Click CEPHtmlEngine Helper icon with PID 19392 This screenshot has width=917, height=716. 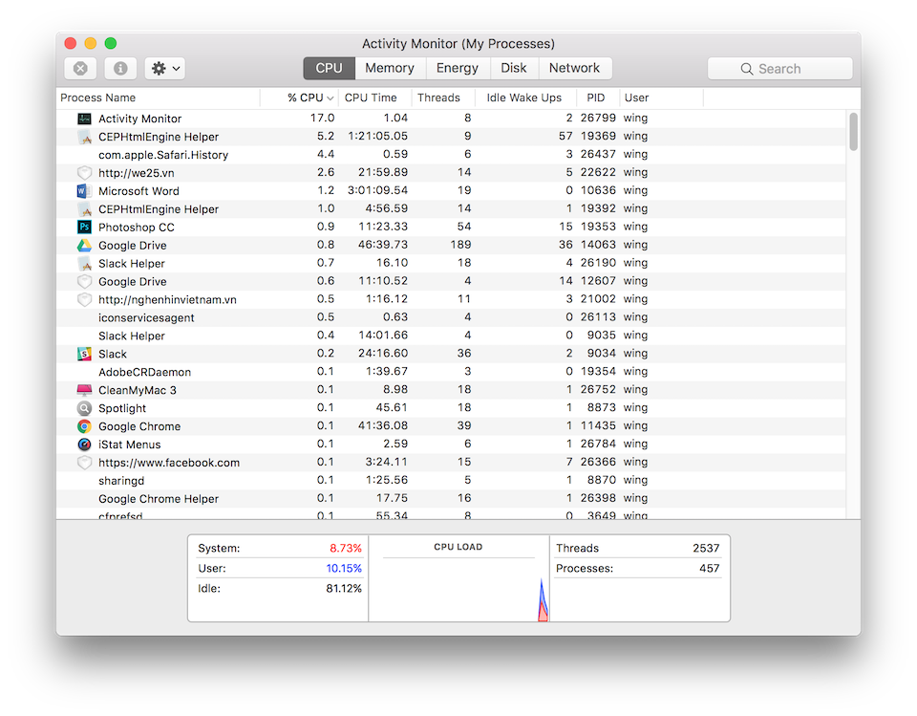[x=84, y=209]
